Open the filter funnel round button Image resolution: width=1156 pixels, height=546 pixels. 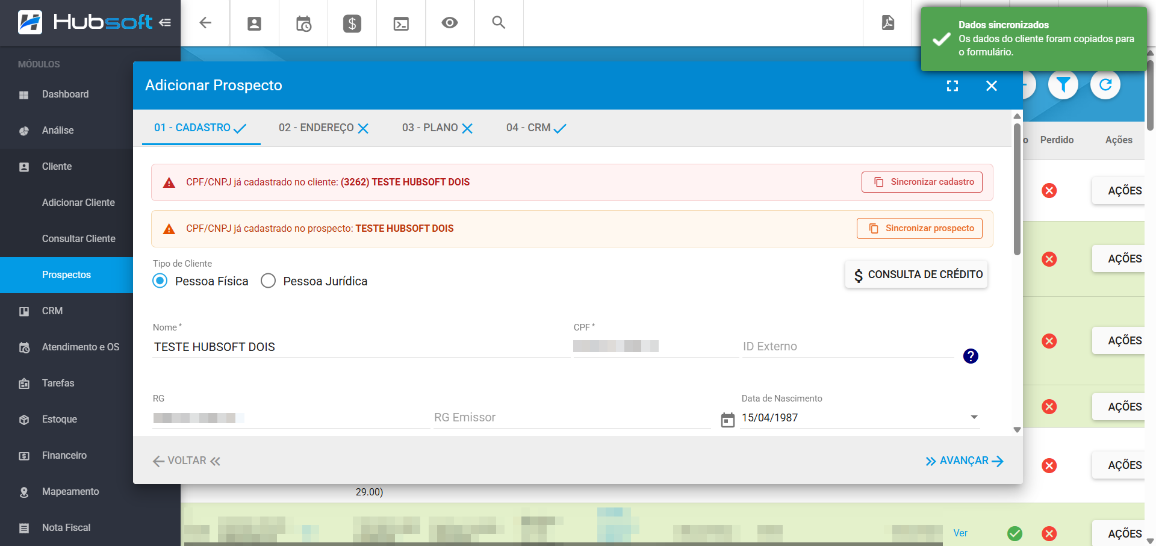pyautogui.click(x=1063, y=84)
